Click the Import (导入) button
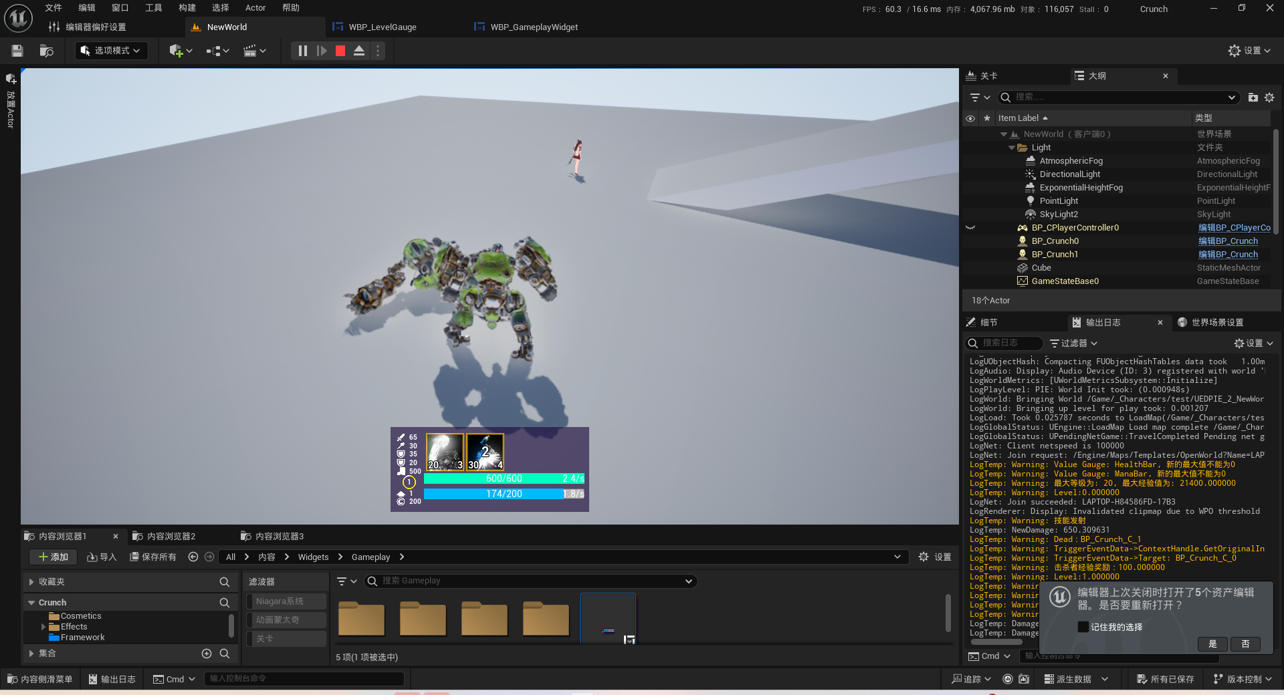Viewport: 1284px width, 695px height. click(x=102, y=557)
